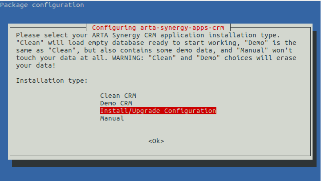The width and height of the screenshot is (321, 181).
Task: Click the 'Installation type:' label
Action: (52, 80)
